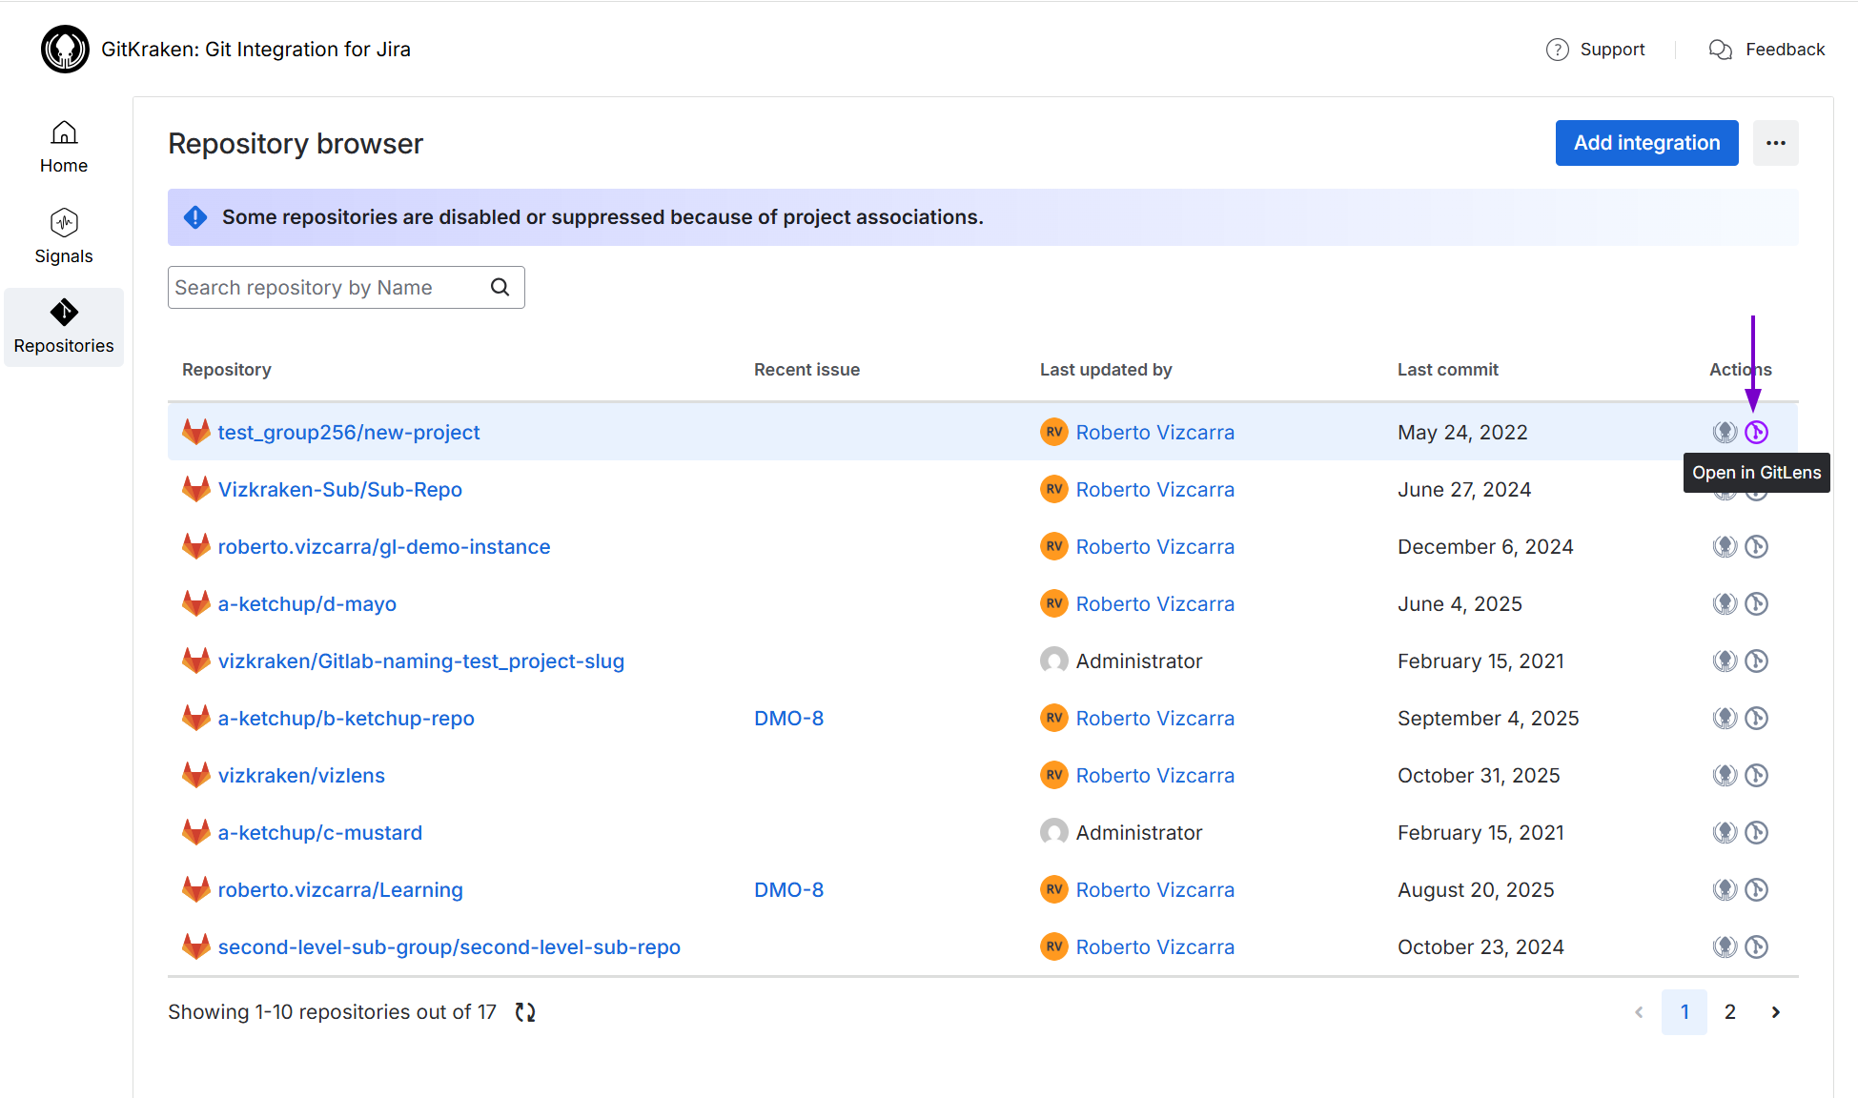Open vizkraken/vizlens in GitLens
This screenshot has height=1098, width=1858.
tap(1757, 775)
